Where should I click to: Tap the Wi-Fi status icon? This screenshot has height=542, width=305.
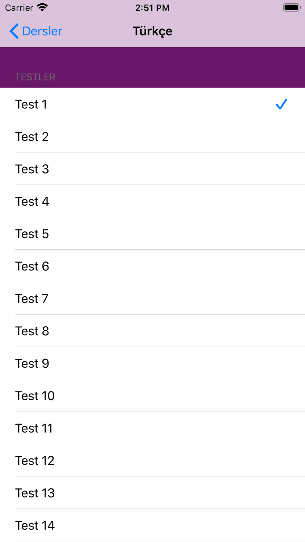click(x=42, y=8)
